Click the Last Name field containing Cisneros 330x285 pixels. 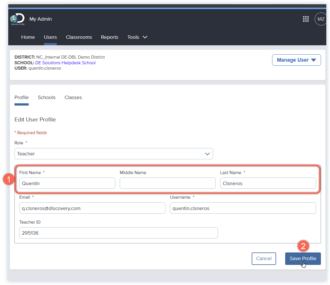tap(268, 183)
